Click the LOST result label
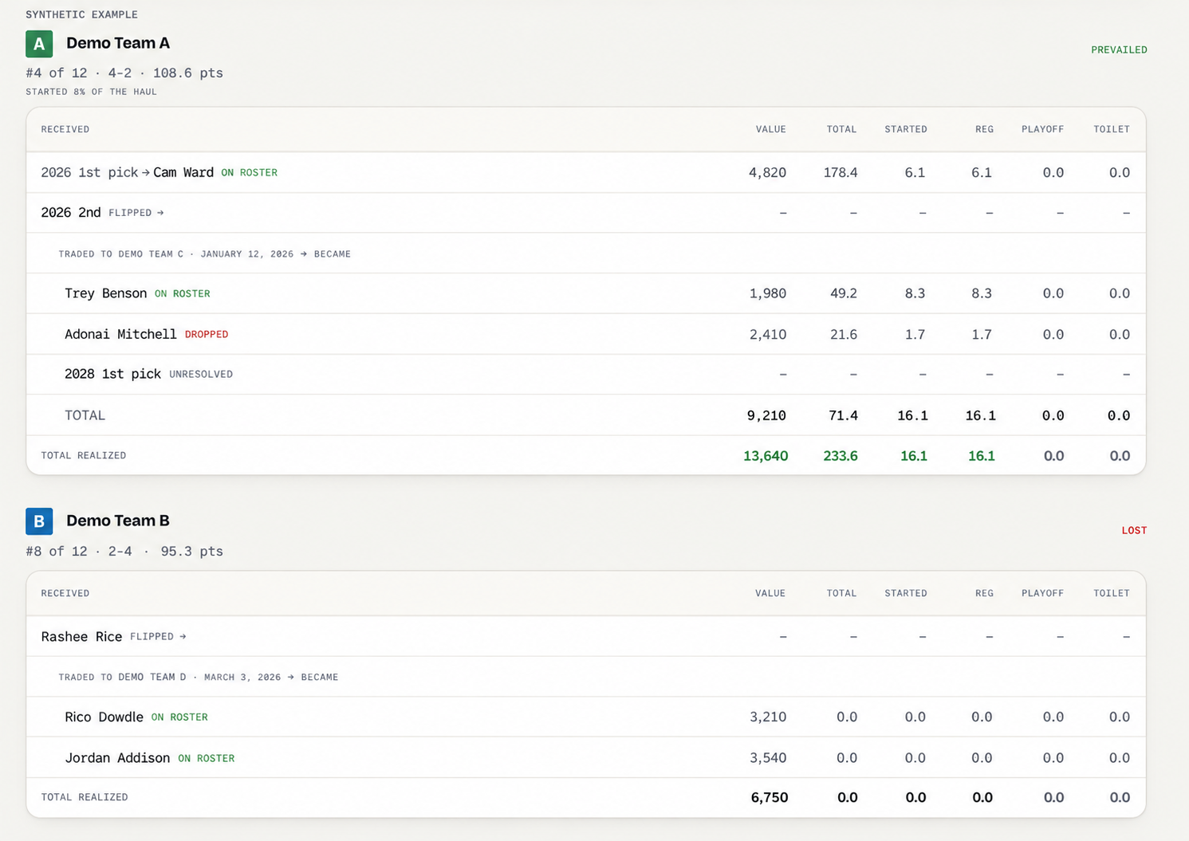 coord(1134,530)
